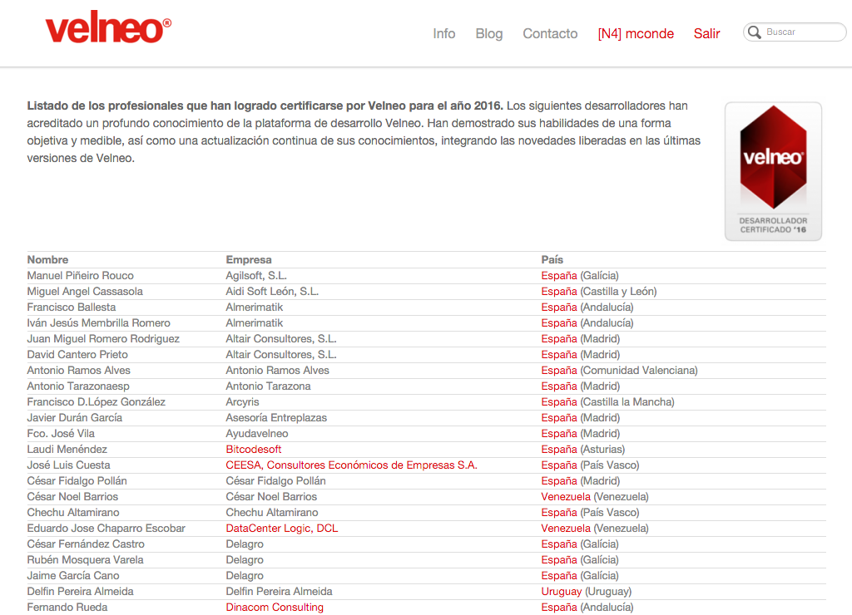This screenshot has width=852, height=615.
Task: Select the name Fernando Rueda
Action: [x=67, y=608]
